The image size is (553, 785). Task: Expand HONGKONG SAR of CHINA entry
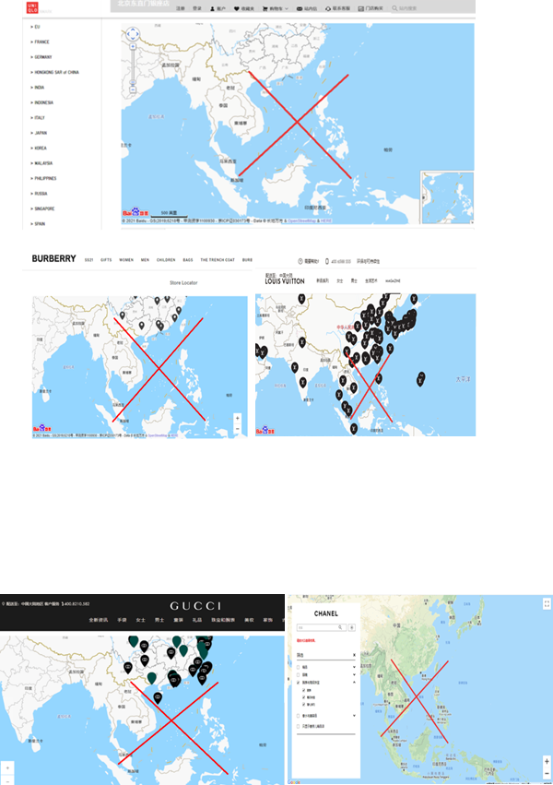(54, 72)
